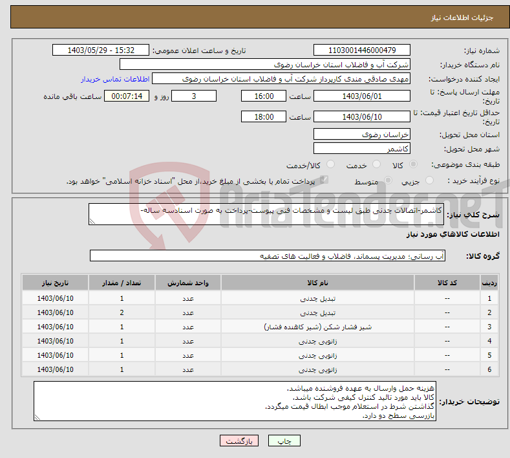Click the واحد شمارش column header
This screenshot has height=458, width=510.
[x=188, y=283]
